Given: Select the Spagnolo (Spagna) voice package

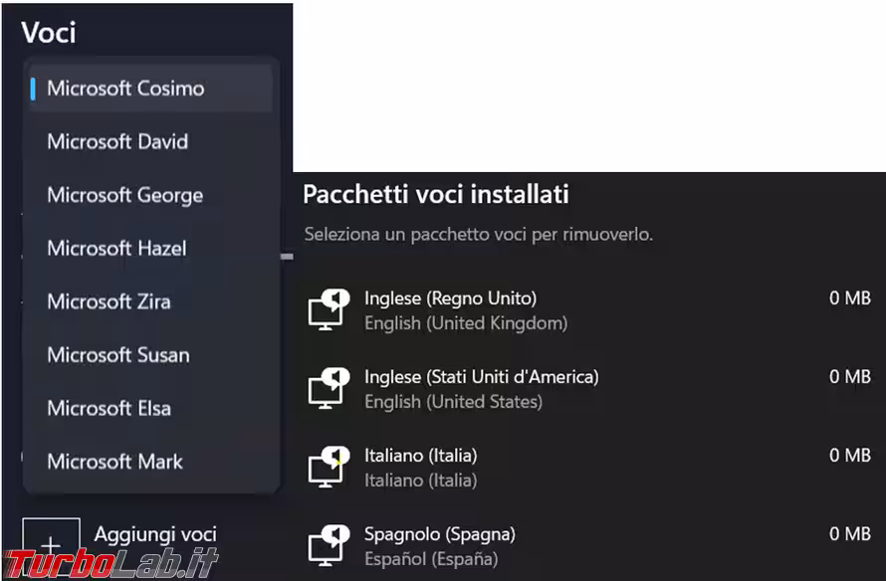Looking at the screenshot, I should pyautogui.click(x=439, y=534).
